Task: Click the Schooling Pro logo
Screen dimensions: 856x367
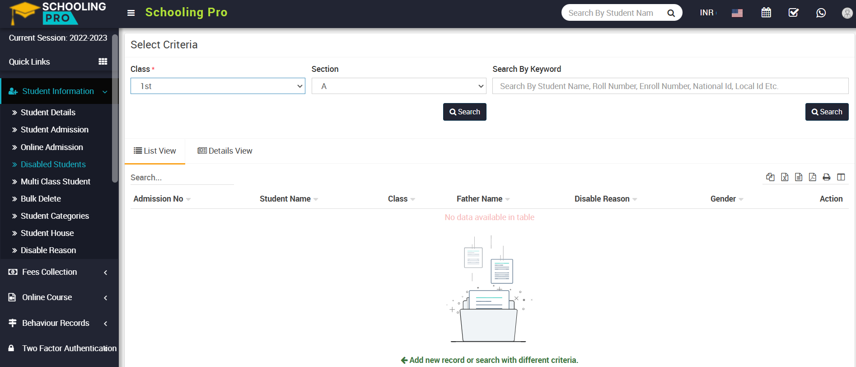Action: tap(58, 13)
